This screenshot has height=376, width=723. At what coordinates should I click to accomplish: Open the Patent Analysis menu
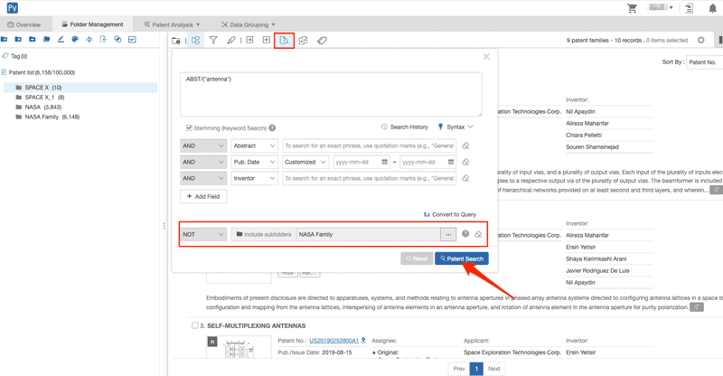(x=172, y=24)
